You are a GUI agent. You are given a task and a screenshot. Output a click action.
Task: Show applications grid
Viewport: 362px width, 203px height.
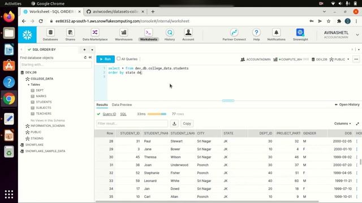(x=9, y=194)
